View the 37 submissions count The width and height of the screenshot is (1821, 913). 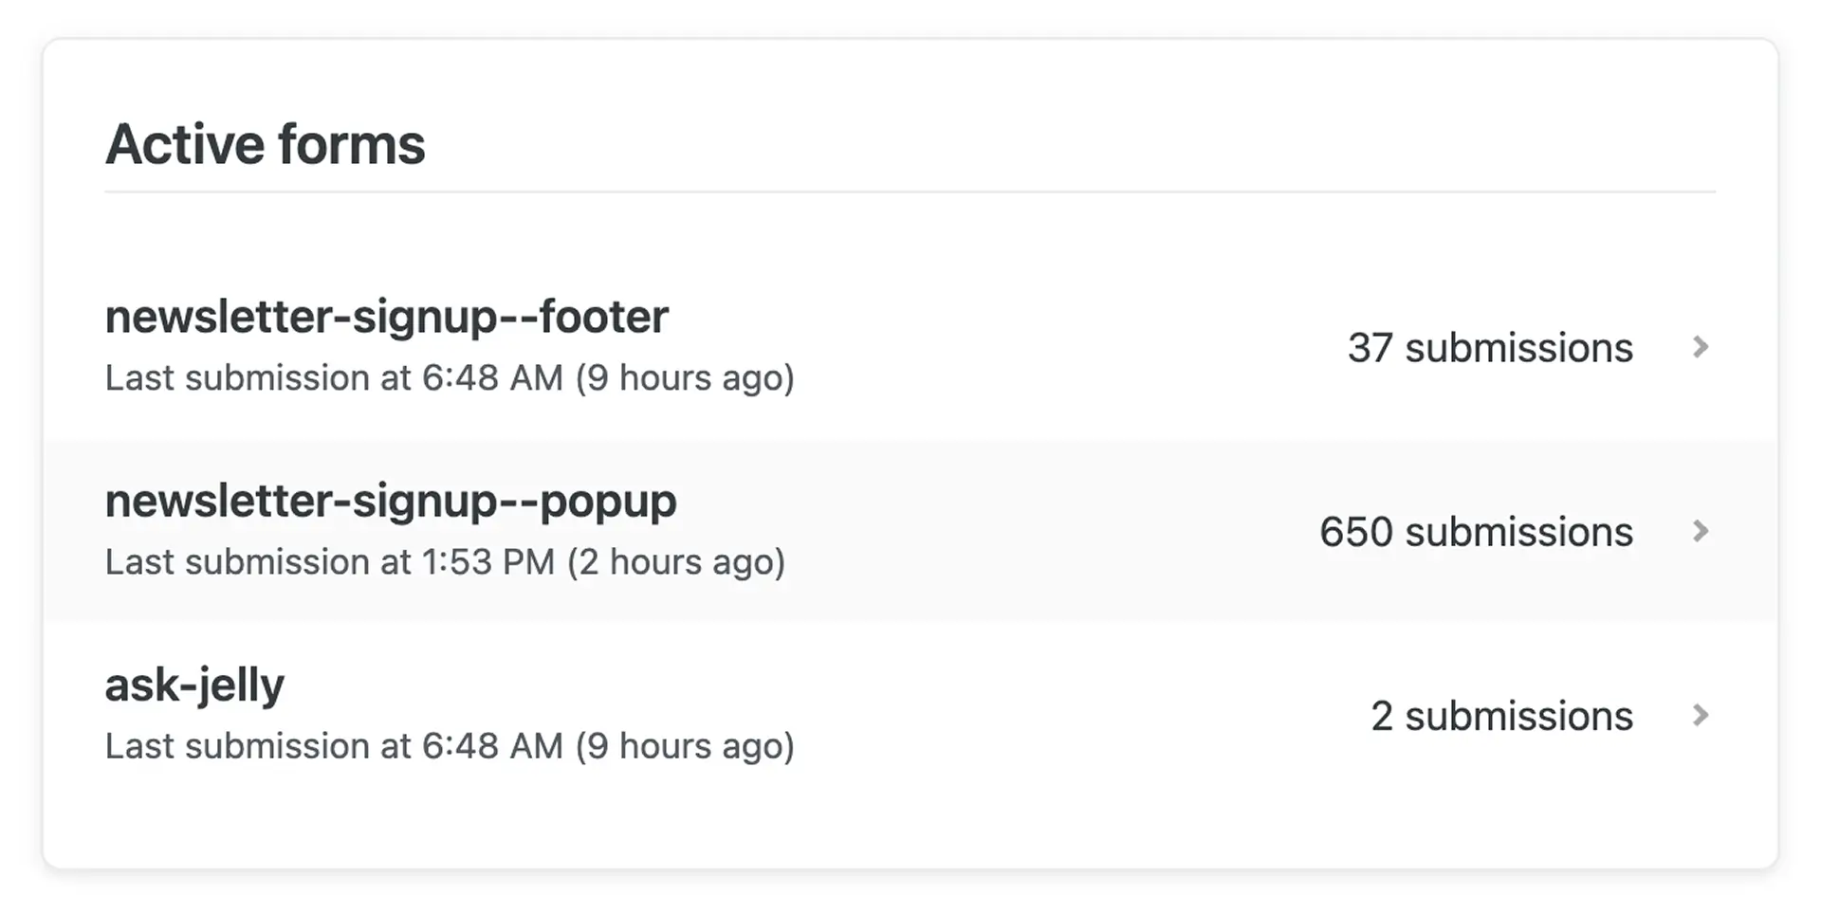coord(1490,348)
